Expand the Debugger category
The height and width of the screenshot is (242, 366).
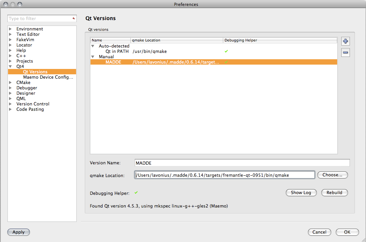tap(10, 88)
